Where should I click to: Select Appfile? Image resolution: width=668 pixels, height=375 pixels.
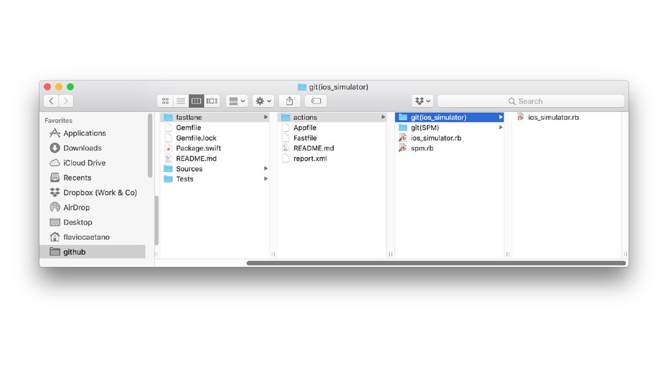[332, 128]
